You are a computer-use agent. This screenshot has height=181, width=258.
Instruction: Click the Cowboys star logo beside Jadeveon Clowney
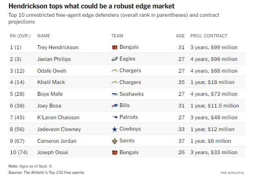coord(114,129)
